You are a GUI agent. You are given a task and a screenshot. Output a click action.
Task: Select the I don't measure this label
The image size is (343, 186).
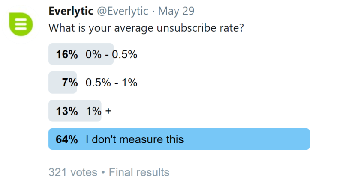(135, 139)
